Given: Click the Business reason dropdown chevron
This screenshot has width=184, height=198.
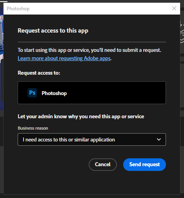Looking at the screenshot, I should [x=159, y=139].
